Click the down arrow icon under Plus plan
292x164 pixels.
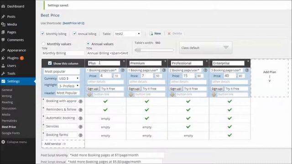pos(90,94)
